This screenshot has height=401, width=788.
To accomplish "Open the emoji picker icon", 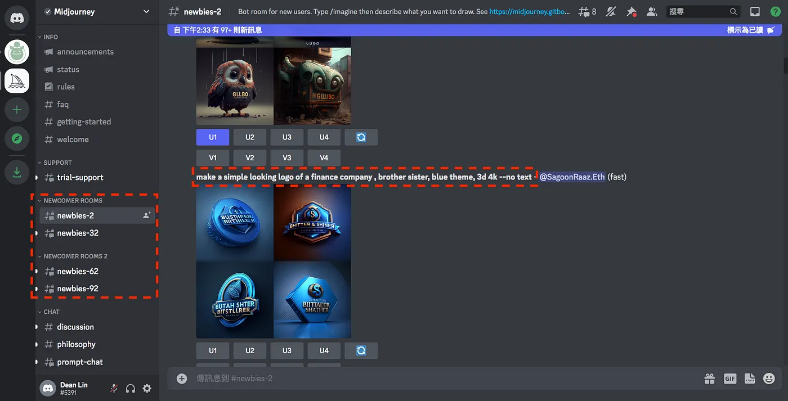I will (x=769, y=379).
